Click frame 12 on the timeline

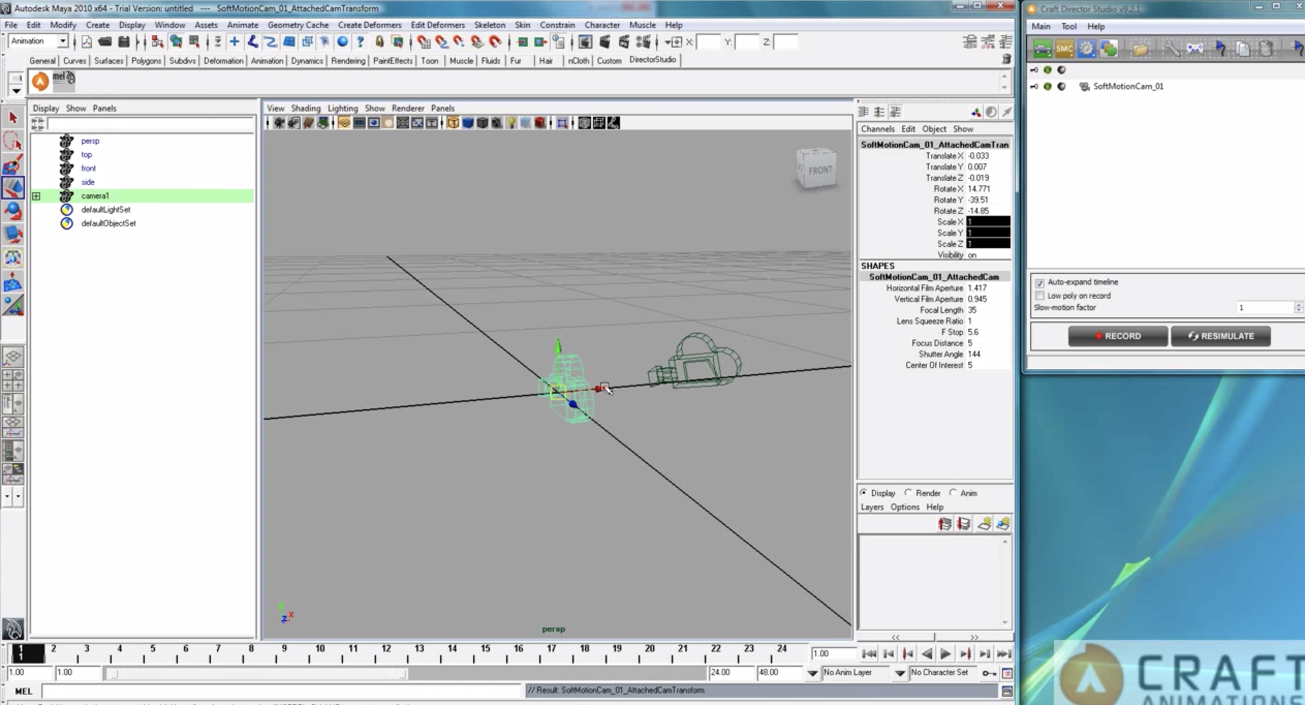(386, 654)
